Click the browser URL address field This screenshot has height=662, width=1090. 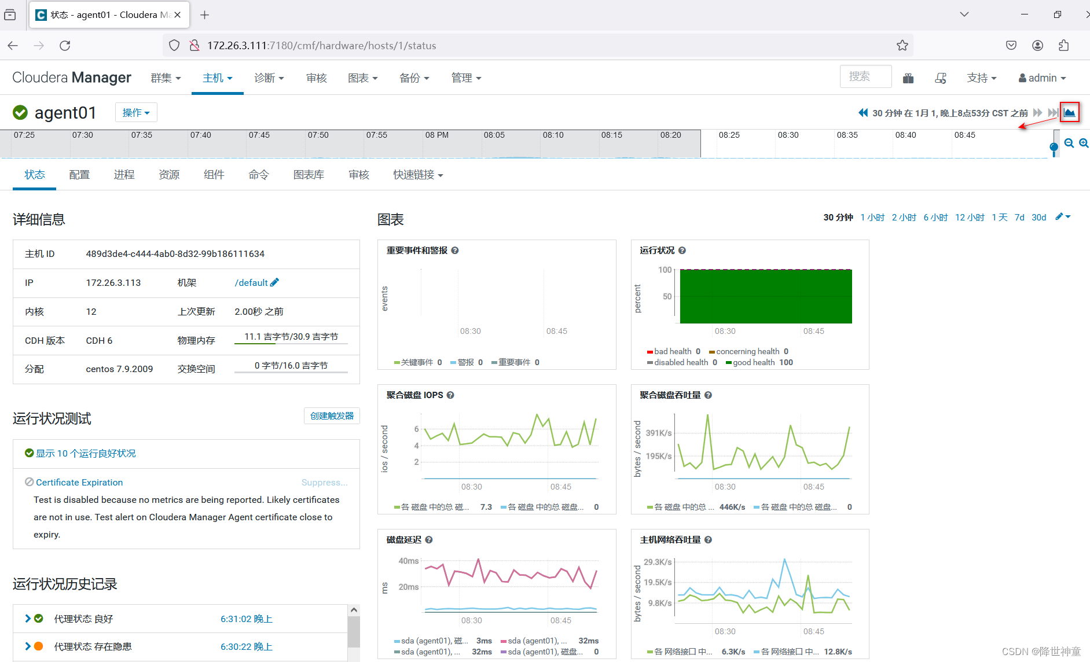(538, 45)
